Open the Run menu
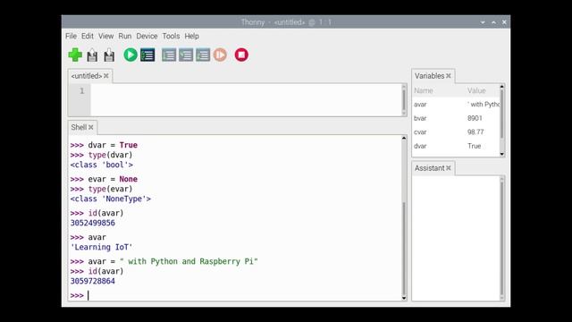 coord(125,36)
